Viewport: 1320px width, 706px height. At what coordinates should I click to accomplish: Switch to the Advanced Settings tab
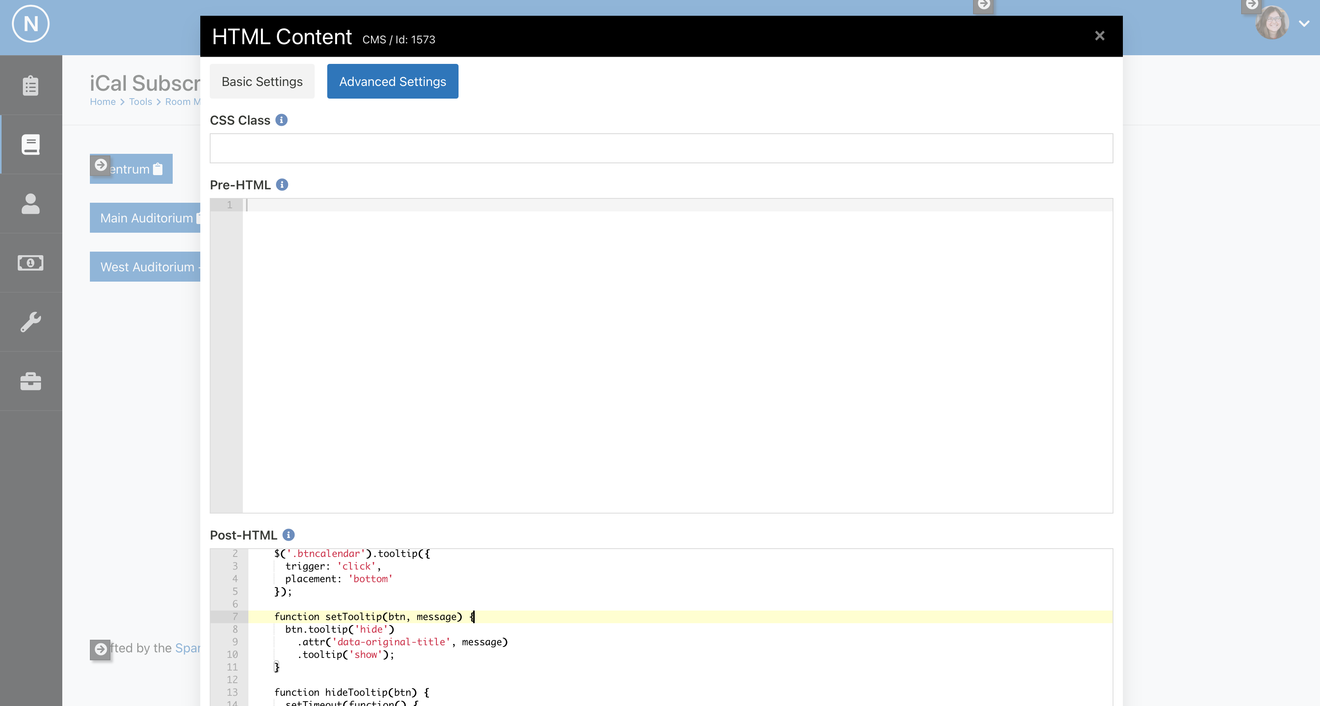pyautogui.click(x=393, y=82)
